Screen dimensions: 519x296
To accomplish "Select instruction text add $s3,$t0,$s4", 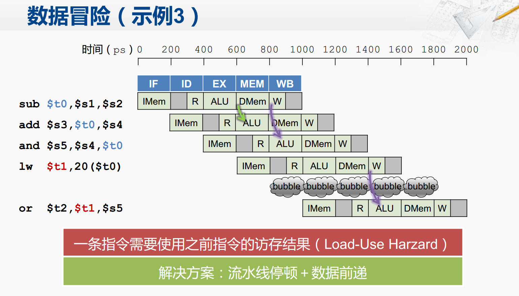I will pos(71,125).
